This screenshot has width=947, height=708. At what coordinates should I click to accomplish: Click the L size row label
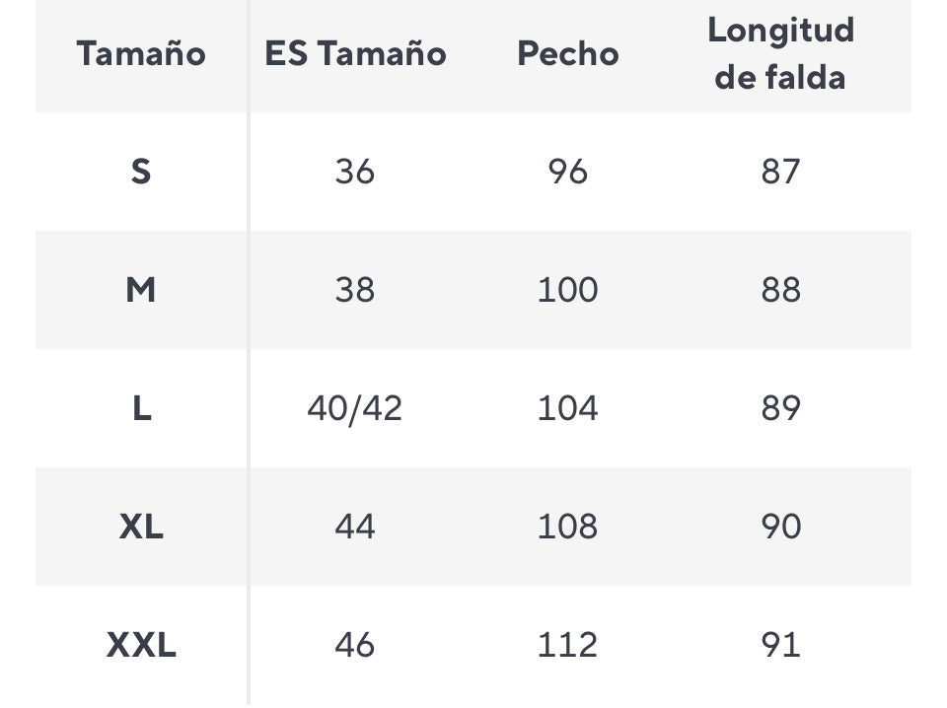(141, 408)
